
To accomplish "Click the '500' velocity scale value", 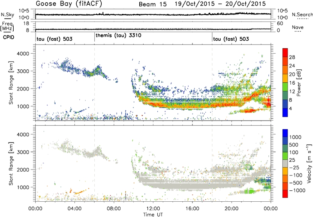I will pyautogui.click(x=294, y=145).
